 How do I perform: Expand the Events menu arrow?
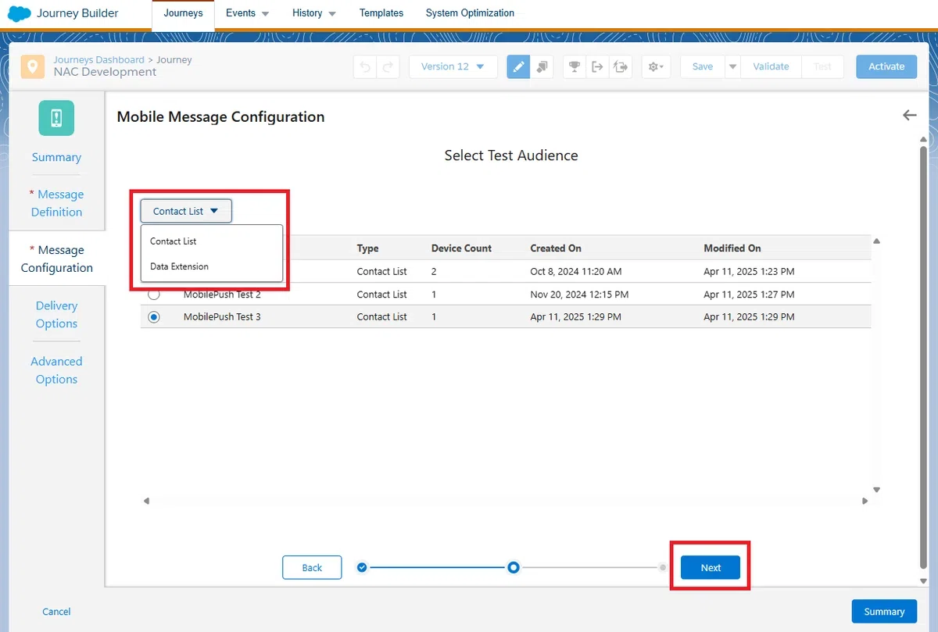point(265,14)
